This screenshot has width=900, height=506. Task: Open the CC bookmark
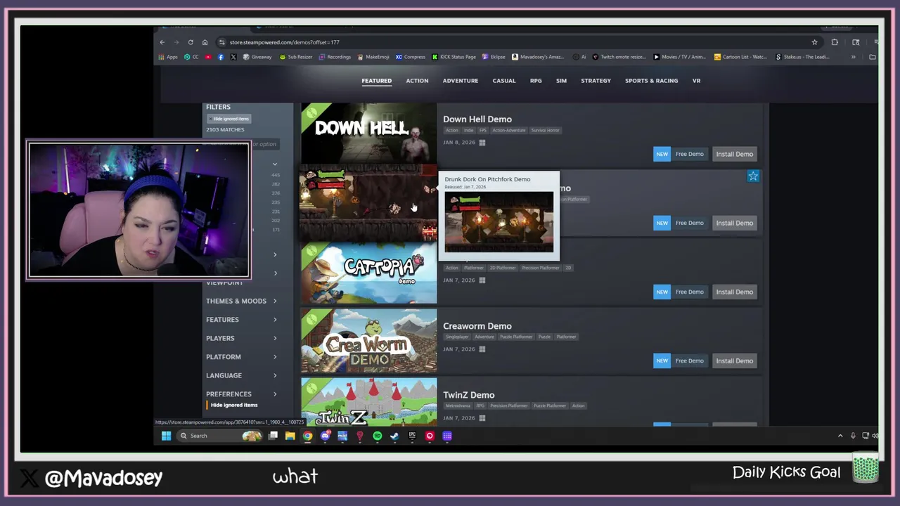pyautogui.click(x=191, y=57)
